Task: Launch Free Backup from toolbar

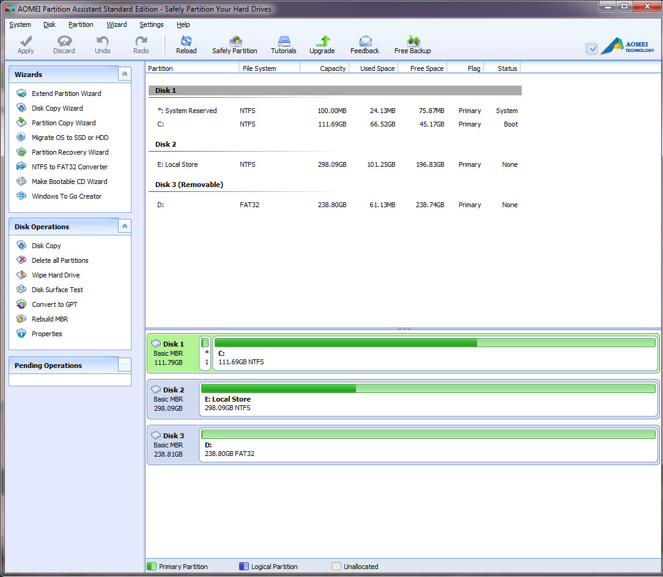Action: pos(412,44)
